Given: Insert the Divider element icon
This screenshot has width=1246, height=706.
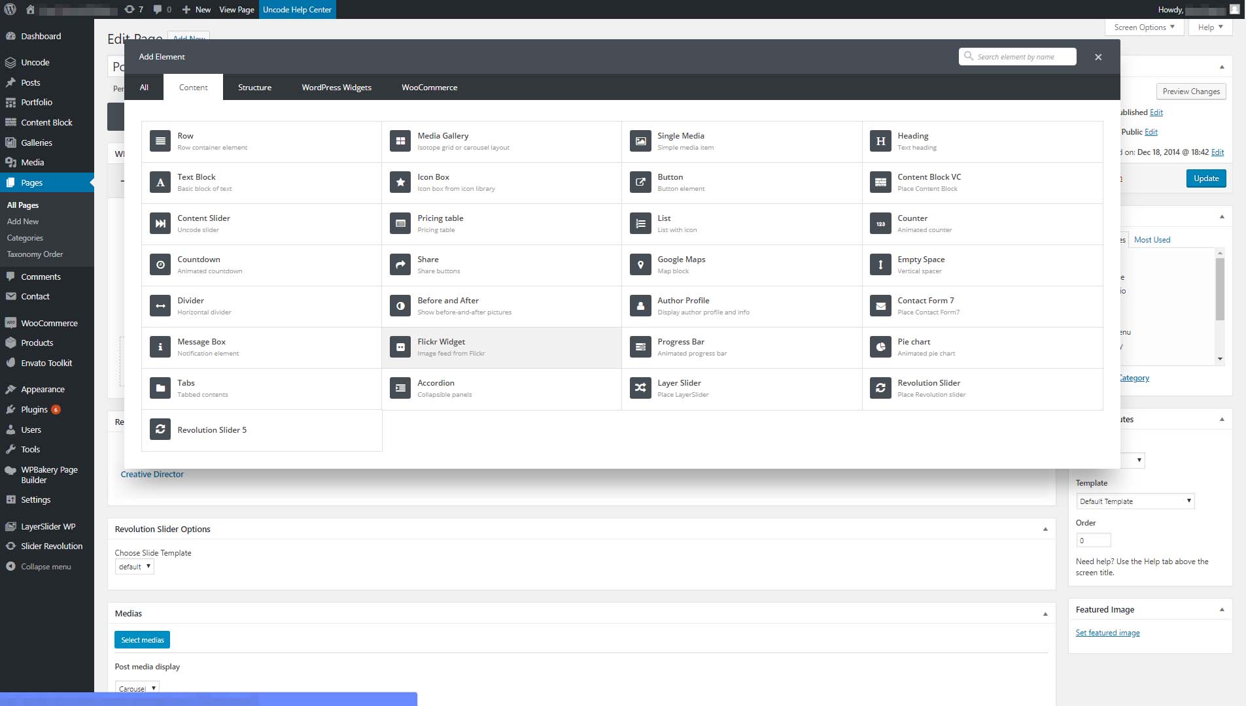Looking at the screenshot, I should tap(160, 306).
